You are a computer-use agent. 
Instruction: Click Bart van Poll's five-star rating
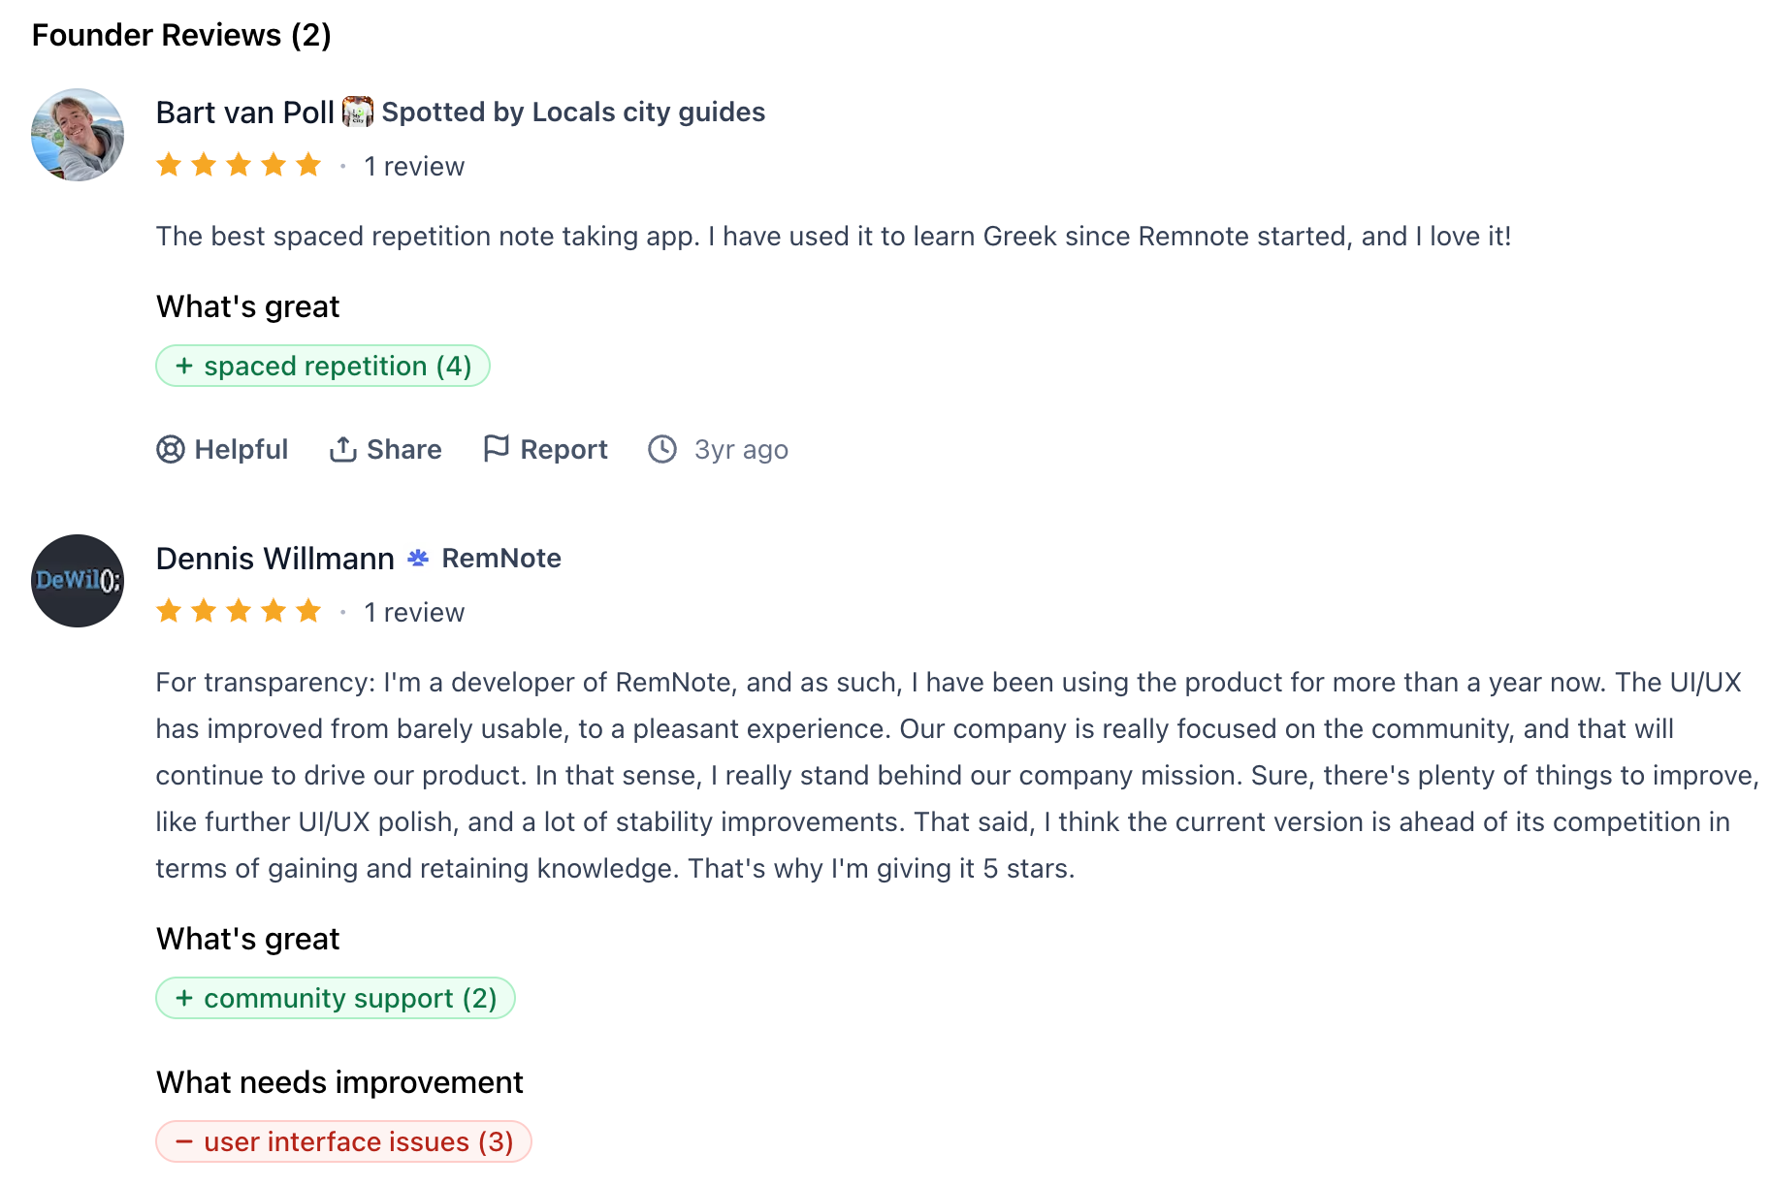239,165
